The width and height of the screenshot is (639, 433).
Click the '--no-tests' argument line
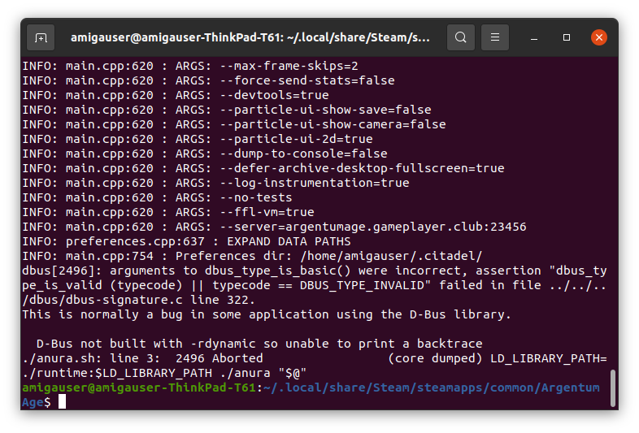point(157,197)
